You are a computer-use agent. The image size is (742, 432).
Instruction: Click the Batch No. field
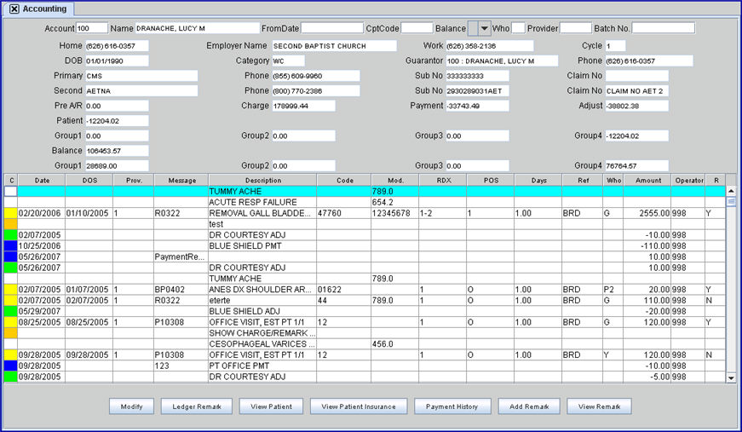pos(664,28)
